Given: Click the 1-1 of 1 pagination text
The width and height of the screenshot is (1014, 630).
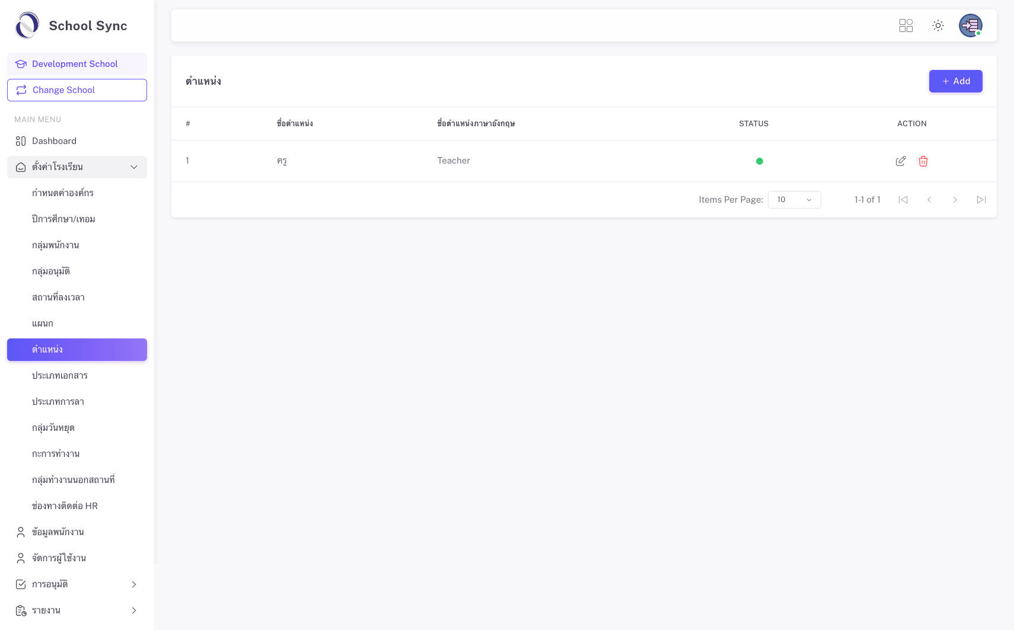Looking at the screenshot, I should point(868,200).
